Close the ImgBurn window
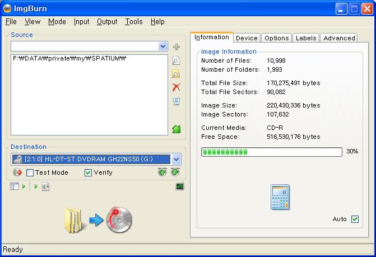The height and width of the screenshot is (257, 376). click(367, 9)
